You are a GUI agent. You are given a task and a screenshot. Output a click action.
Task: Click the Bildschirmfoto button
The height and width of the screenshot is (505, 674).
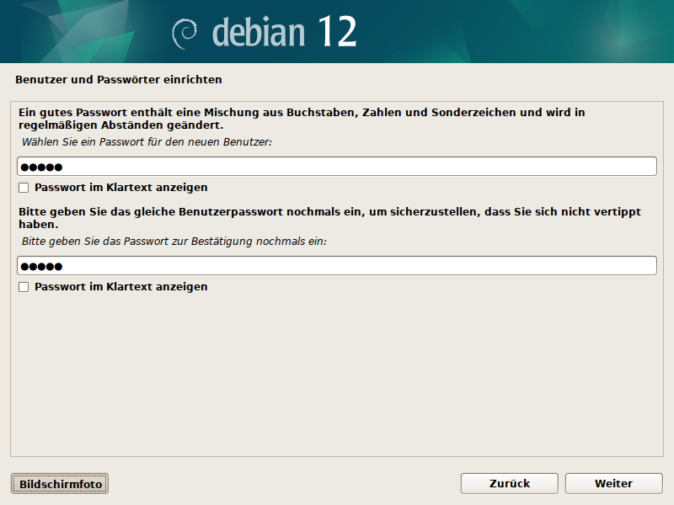[x=60, y=484]
